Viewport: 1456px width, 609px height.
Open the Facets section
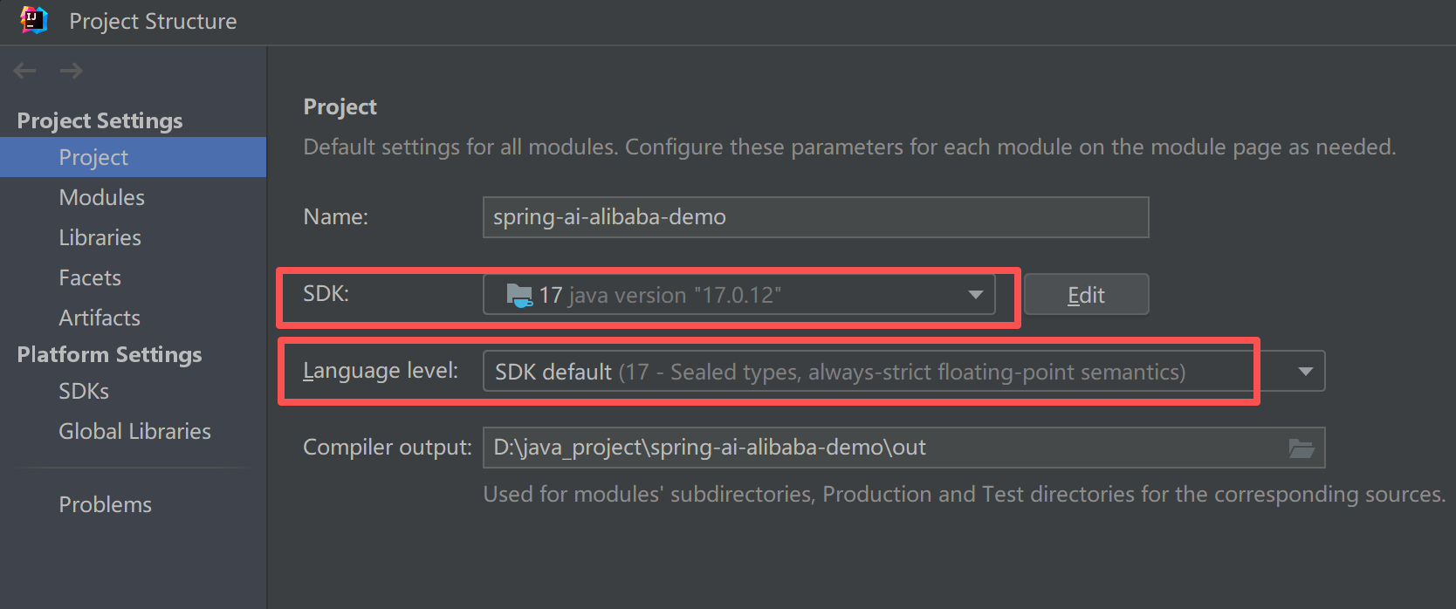(x=90, y=277)
